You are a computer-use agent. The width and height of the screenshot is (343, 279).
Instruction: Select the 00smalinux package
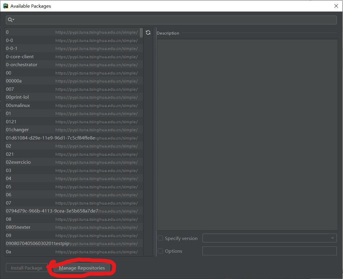pos(74,106)
